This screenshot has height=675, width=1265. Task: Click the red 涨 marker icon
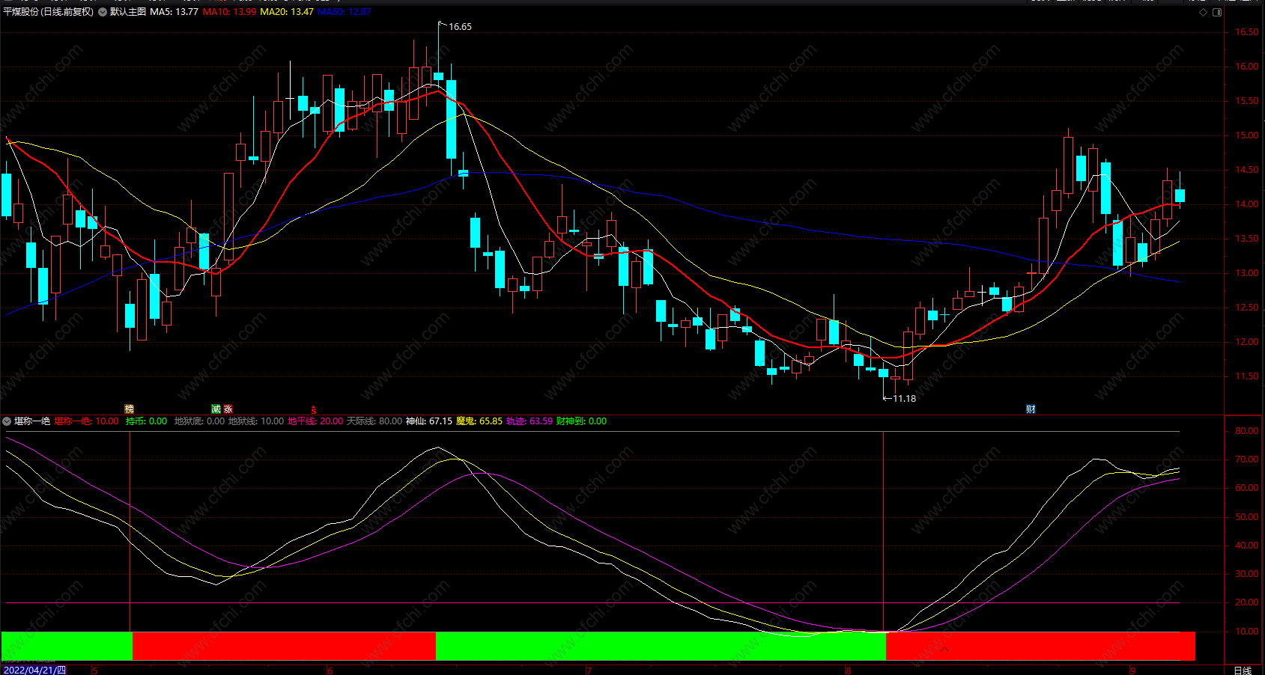coord(228,409)
